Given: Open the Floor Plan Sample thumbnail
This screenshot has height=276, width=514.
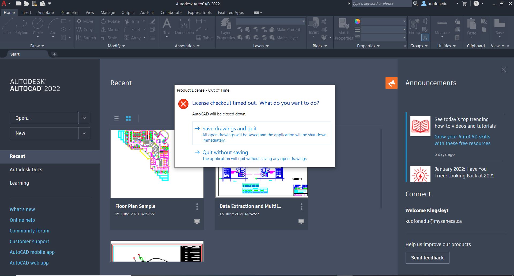Looking at the screenshot, I should (157, 164).
